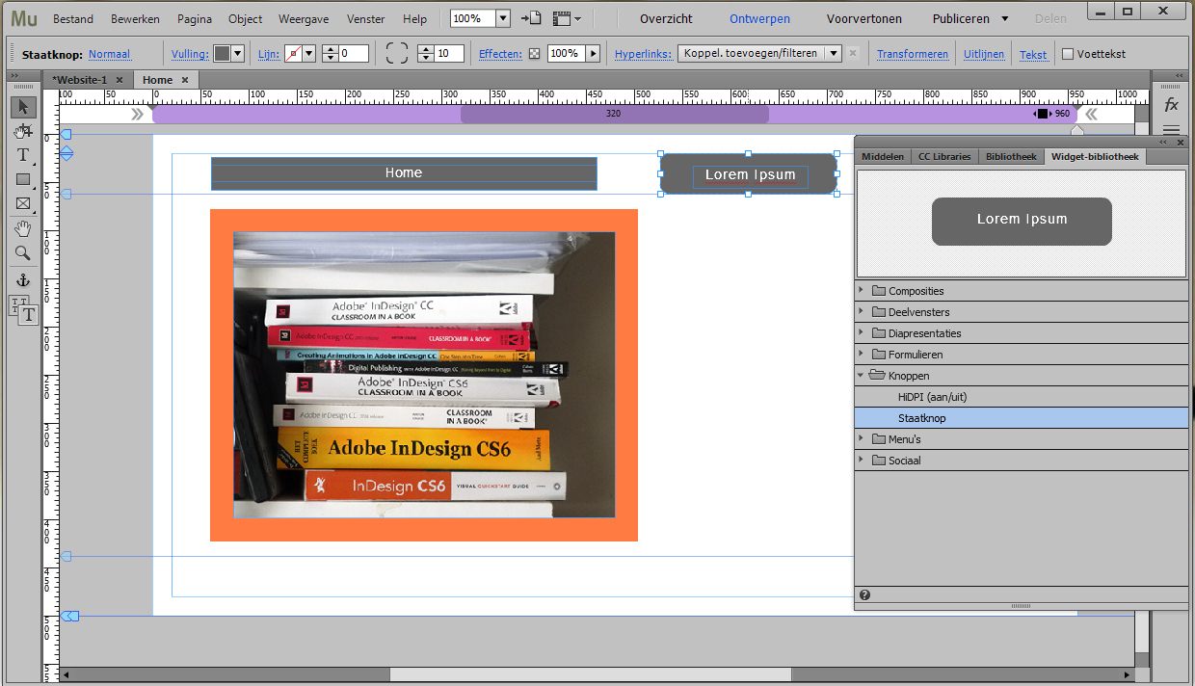Click the stroke weight stepper arrows
Image resolution: width=1195 pixels, height=686 pixels.
point(330,54)
